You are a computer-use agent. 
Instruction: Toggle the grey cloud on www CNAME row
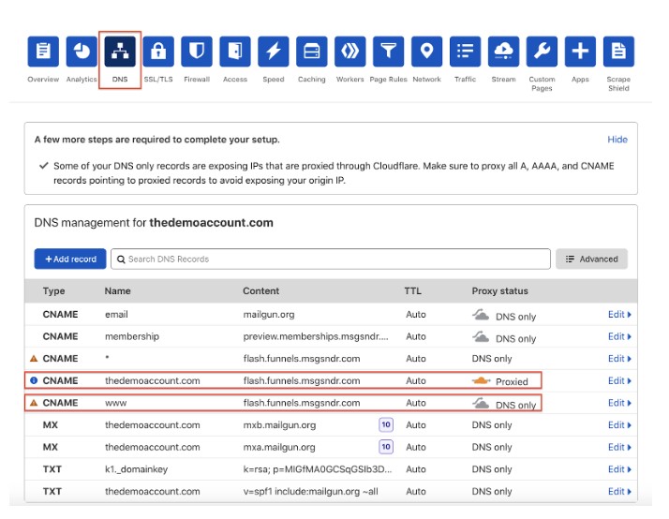(x=481, y=403)
